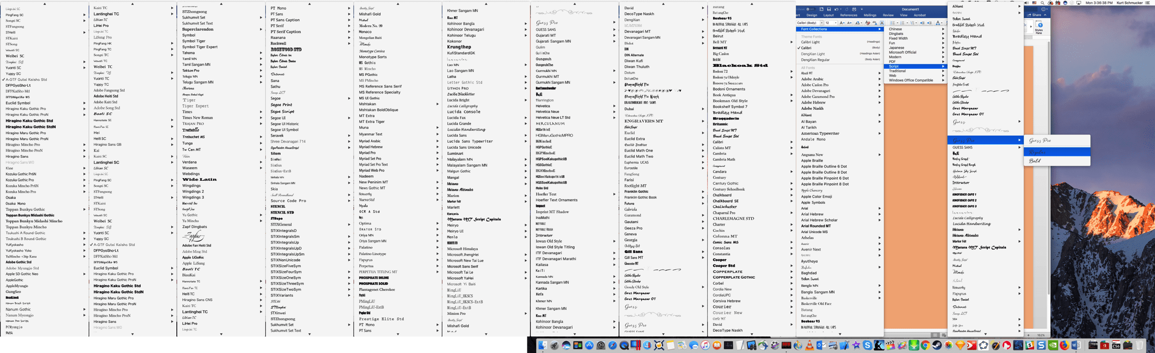Viewport: 1155px width, 353px height.
Task: Open Safari compass icon in the Dock
Action: [x=612, y=345]
